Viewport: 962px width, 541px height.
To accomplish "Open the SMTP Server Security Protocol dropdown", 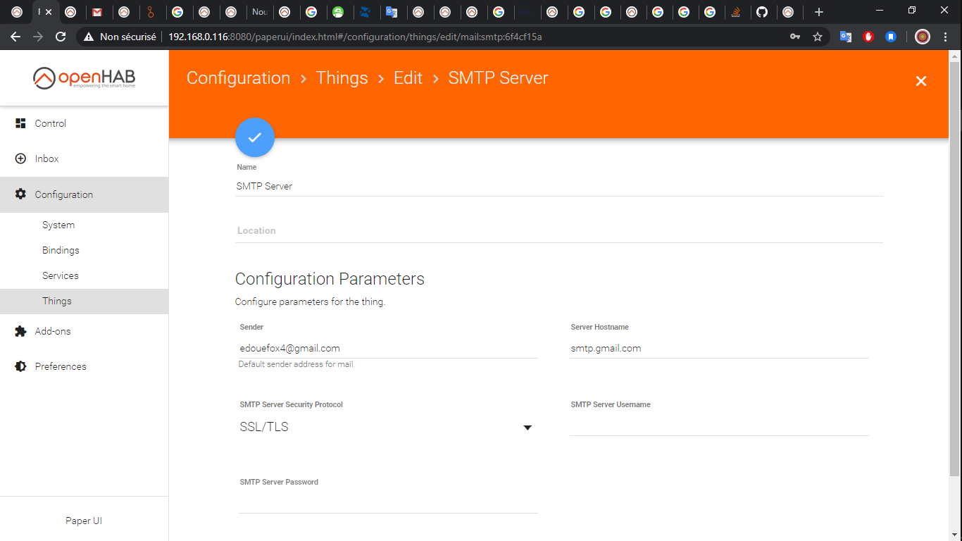I will [x=387, y=427].
